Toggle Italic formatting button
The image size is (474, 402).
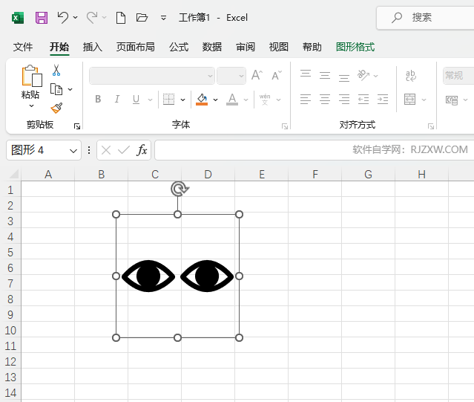tap(116, 100)
